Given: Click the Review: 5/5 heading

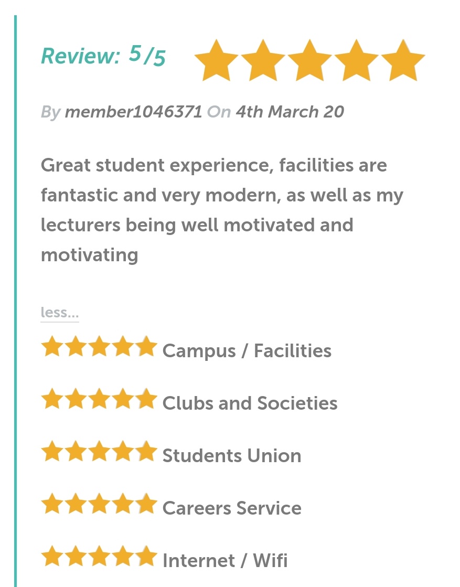Looking at the screenshot, I should click(x=103, y=56).
